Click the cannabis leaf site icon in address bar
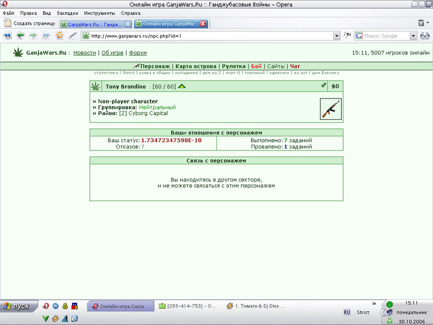433x325 pixels. (86, 36)
